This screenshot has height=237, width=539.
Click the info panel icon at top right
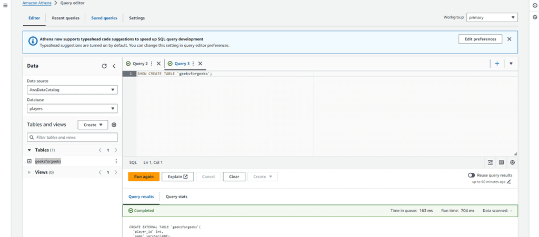click(535, 6)
